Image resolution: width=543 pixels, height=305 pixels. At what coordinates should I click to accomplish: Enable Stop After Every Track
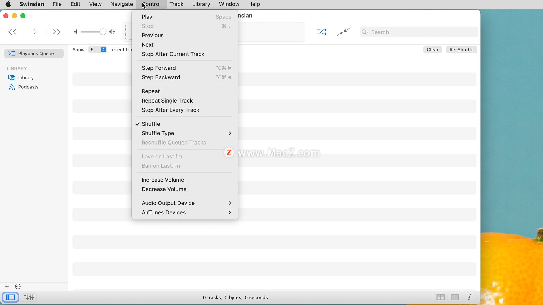tap(185, 110)
